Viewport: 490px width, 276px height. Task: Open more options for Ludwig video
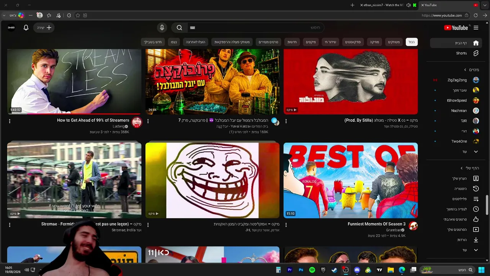coord(10,121)
